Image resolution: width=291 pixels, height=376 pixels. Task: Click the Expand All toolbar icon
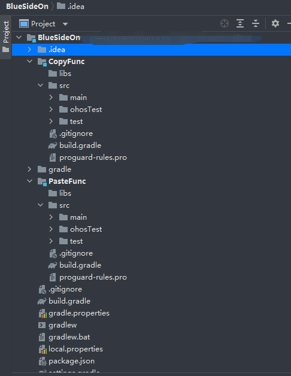click(240, 23)
